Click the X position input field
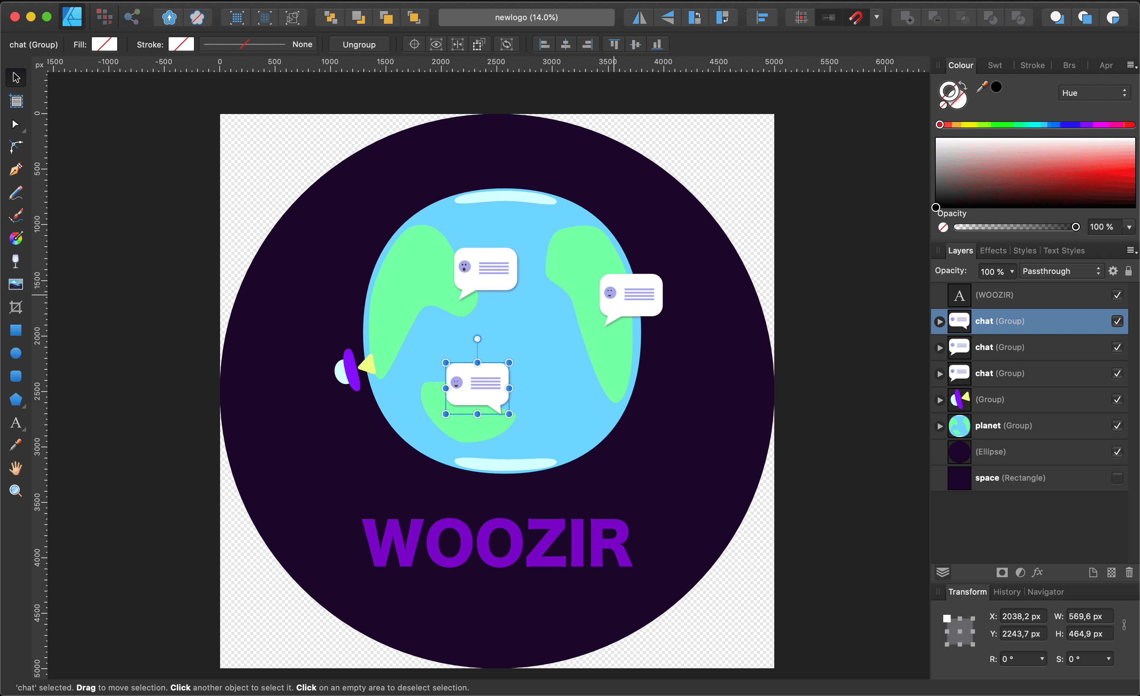1140x696 pixels. click(x=1022, y=617)
